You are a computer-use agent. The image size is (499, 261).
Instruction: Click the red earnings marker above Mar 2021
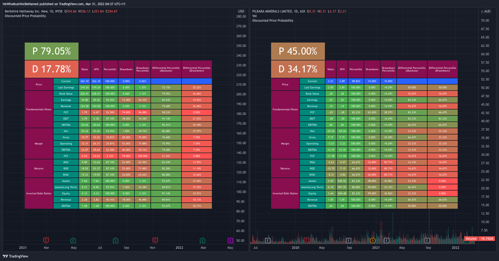click(x=46, y=240)
